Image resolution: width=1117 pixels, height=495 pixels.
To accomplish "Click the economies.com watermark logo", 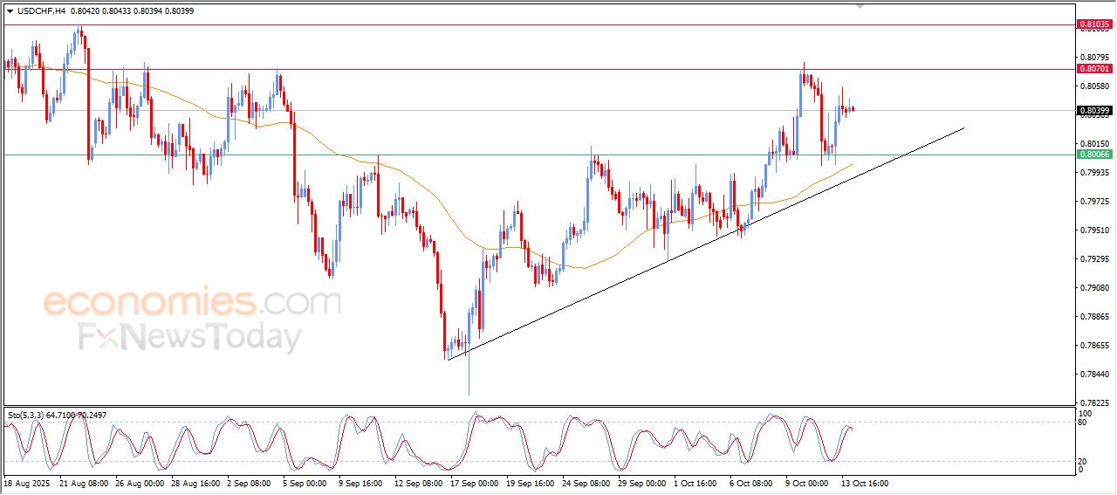I will (191, 303).
